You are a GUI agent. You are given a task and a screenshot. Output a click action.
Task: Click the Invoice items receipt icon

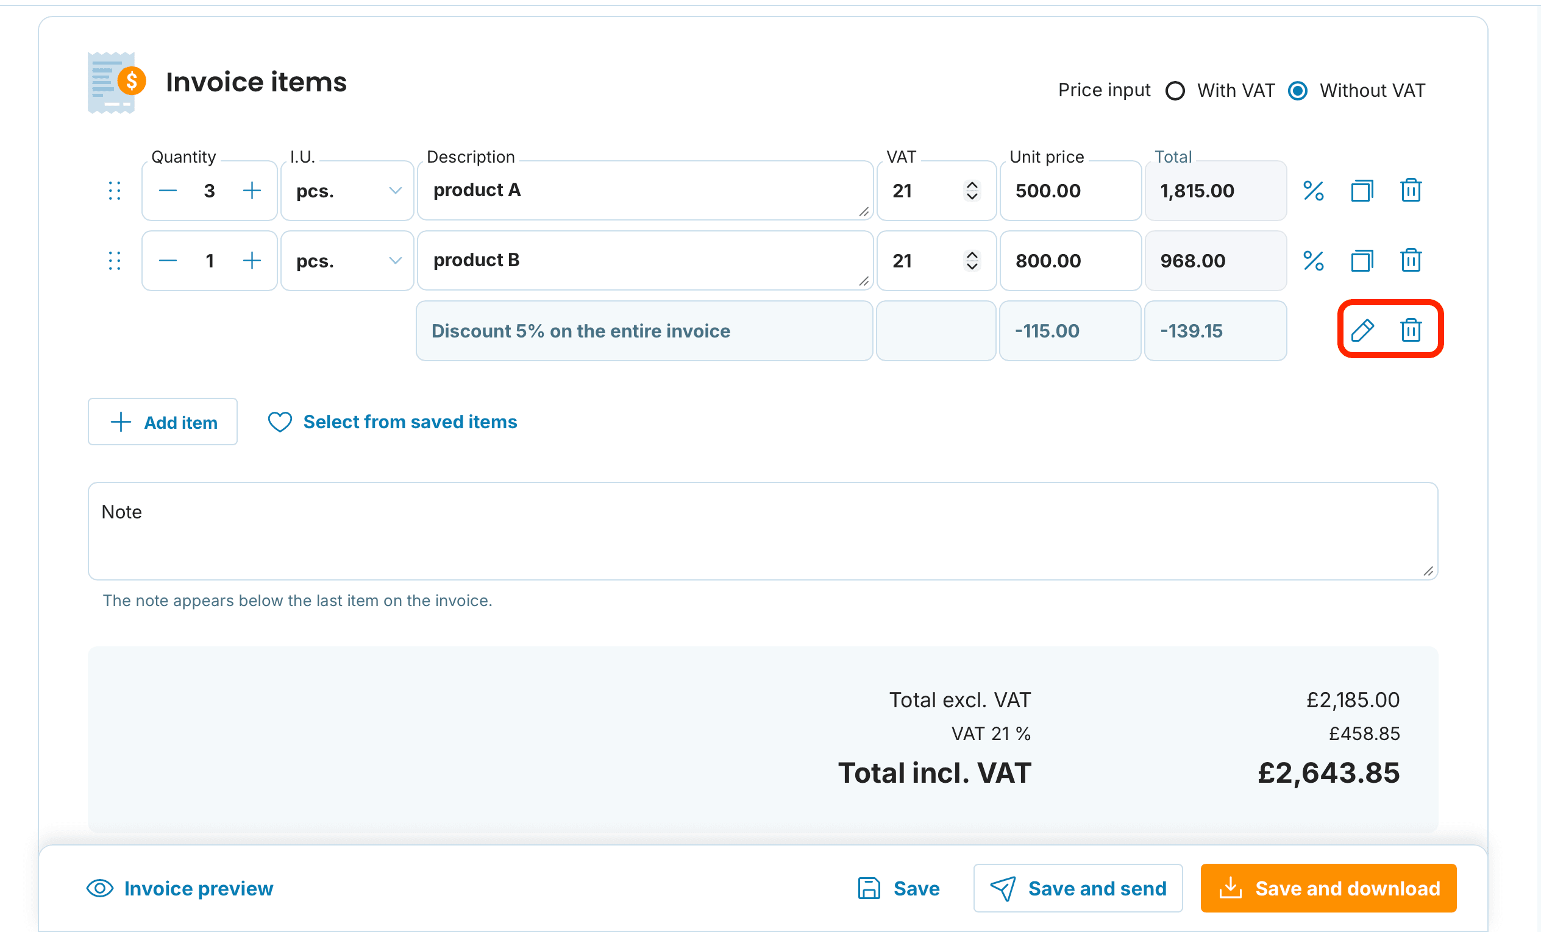pos(116,83)
